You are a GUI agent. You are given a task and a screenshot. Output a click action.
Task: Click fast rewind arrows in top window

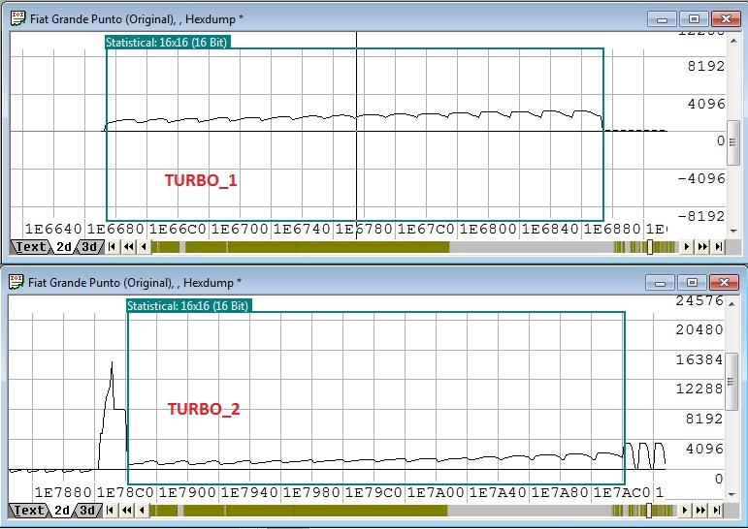129,247
